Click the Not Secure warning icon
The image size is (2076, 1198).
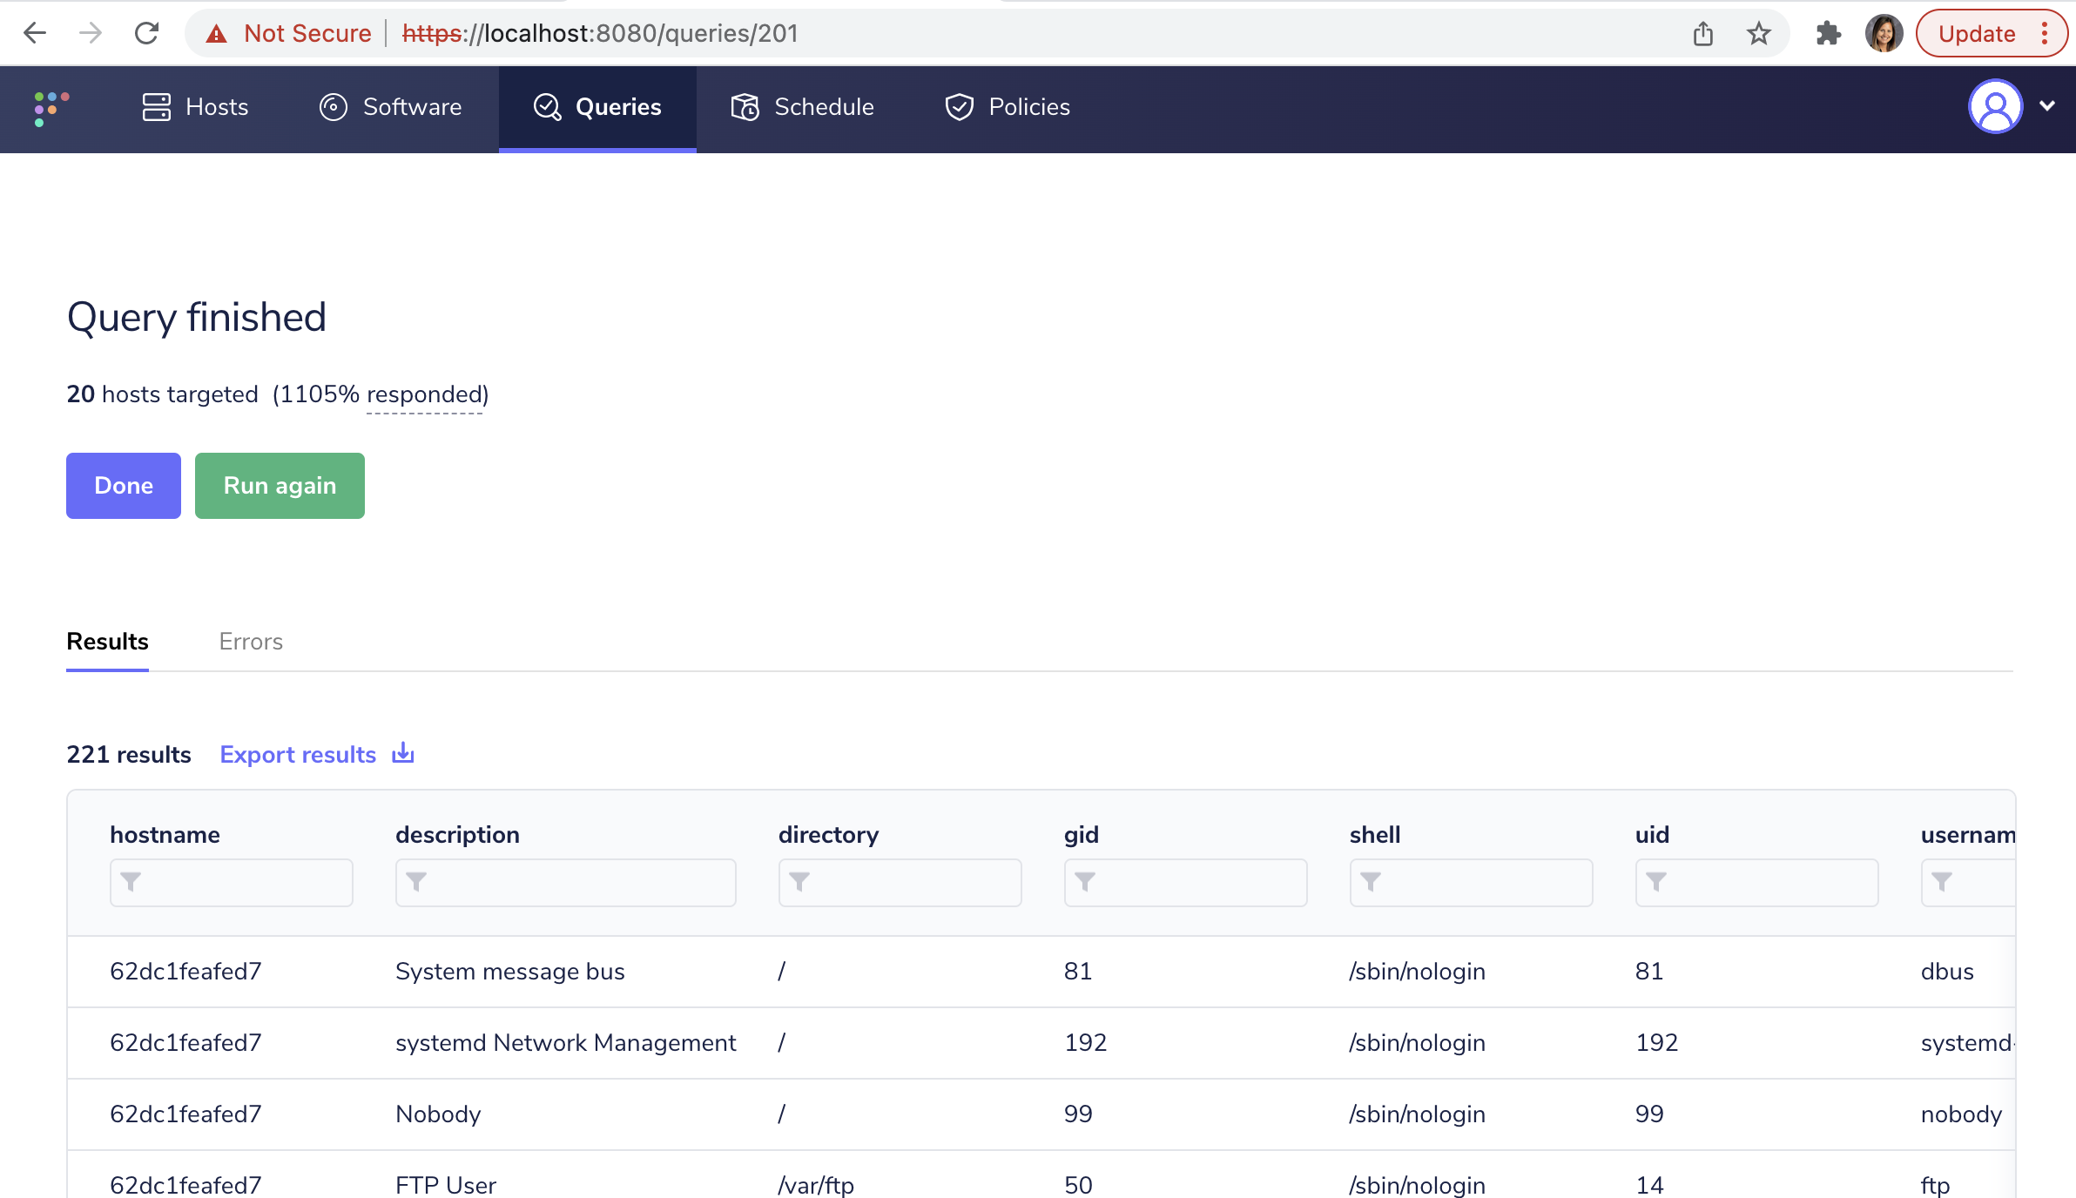click(x=217, y=33)
